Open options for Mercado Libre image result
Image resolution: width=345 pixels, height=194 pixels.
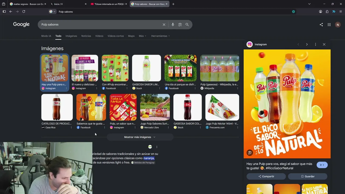coord(168,127)
